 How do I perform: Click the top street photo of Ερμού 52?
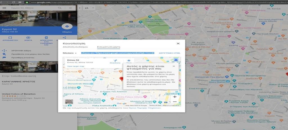(x=39, y=18)
